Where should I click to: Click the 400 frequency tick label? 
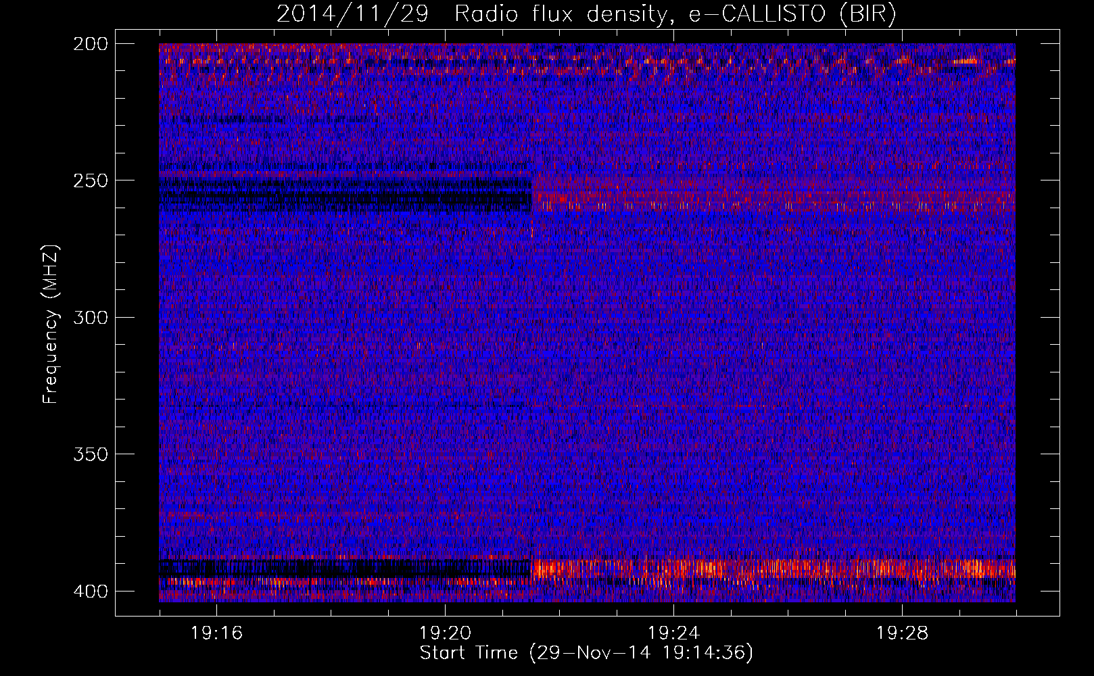tap(90, 591)
